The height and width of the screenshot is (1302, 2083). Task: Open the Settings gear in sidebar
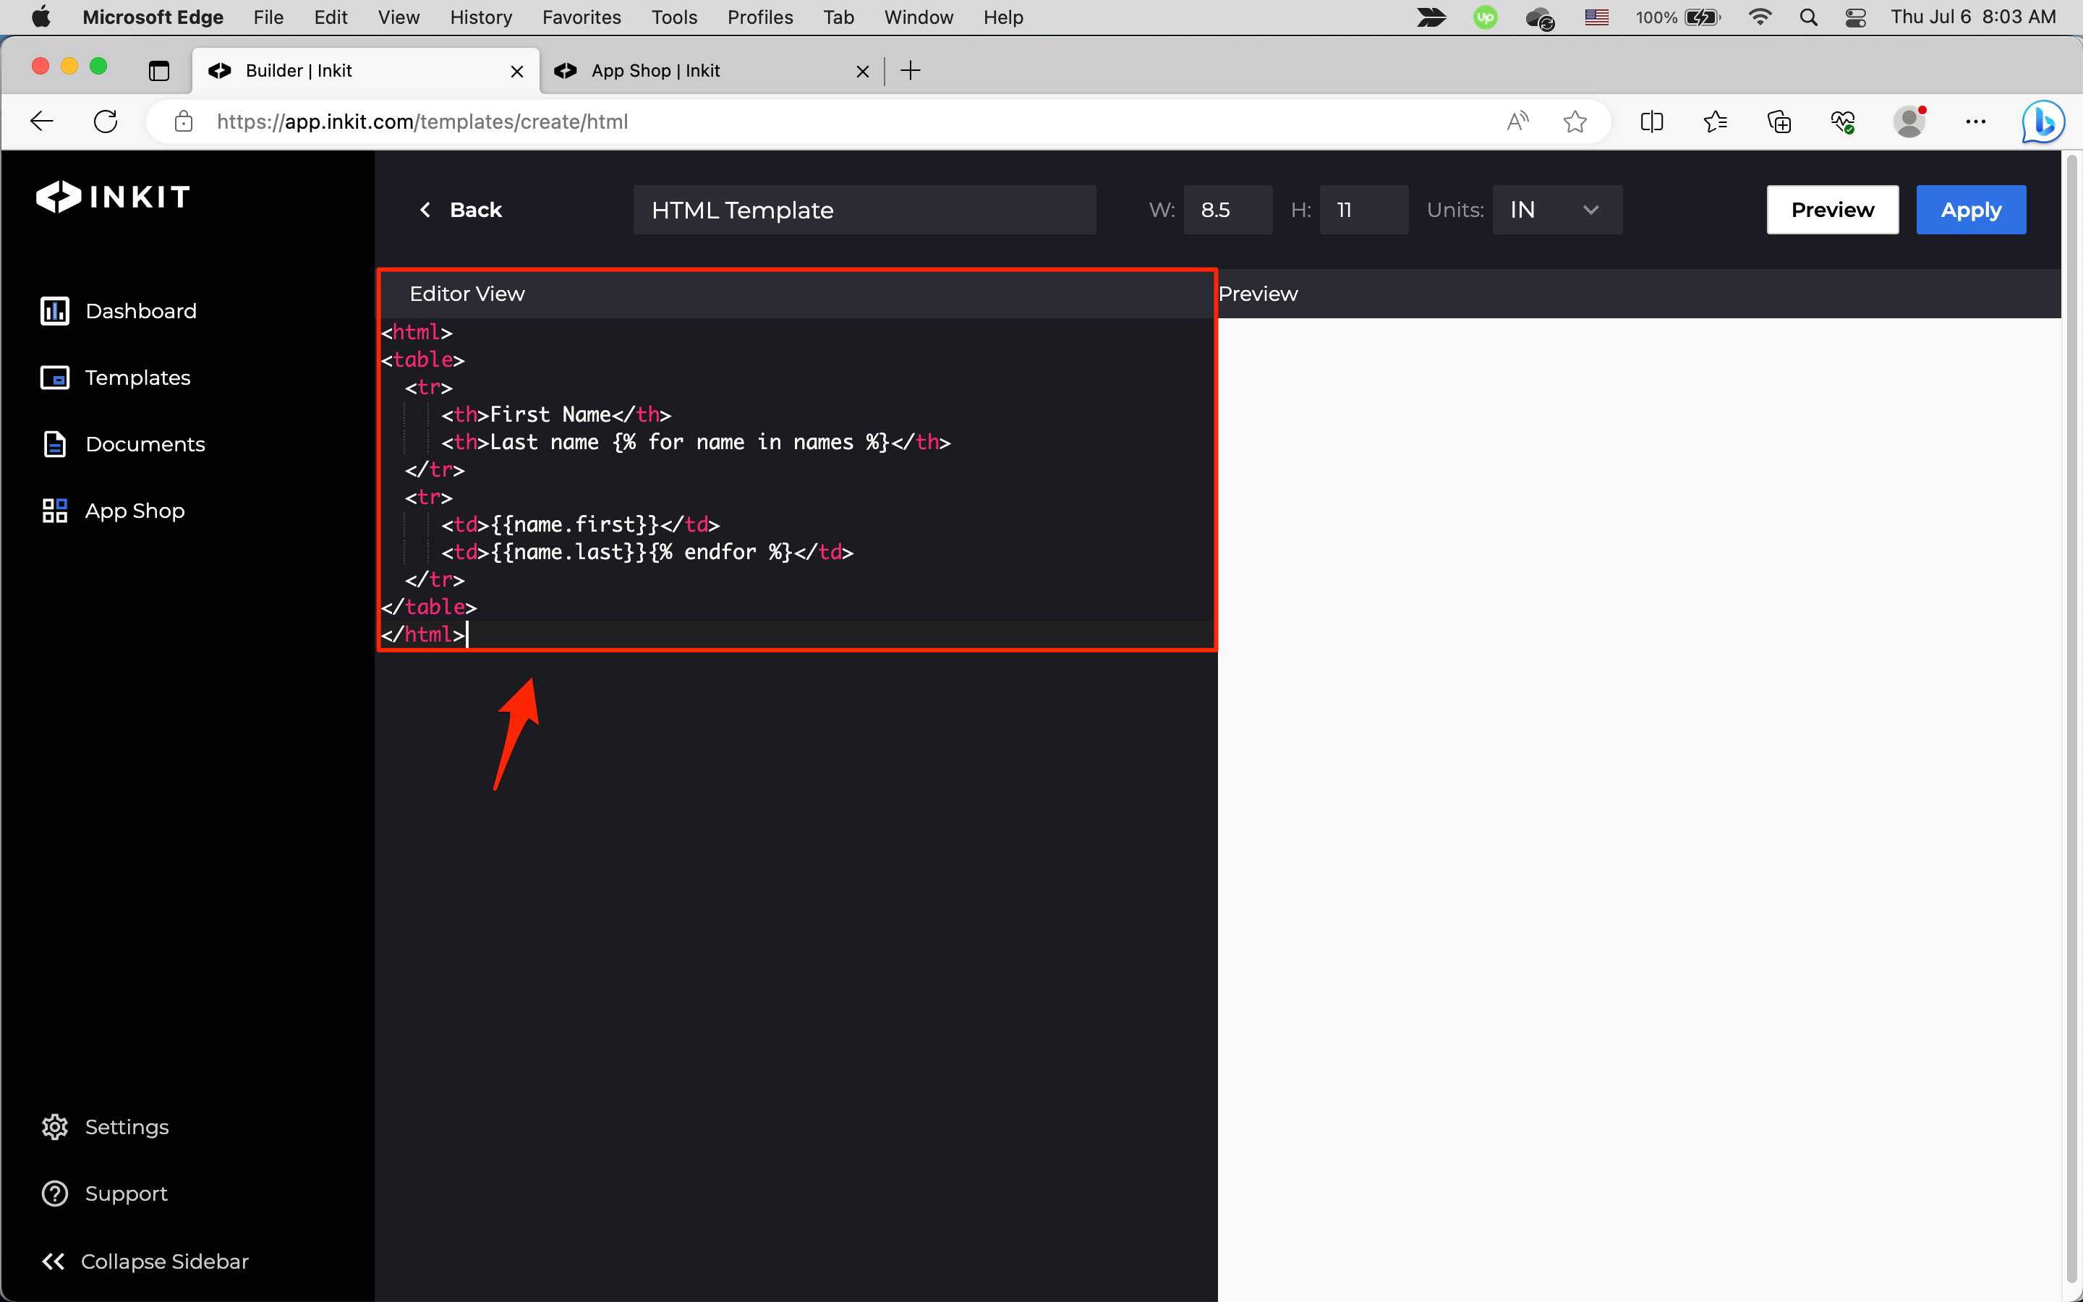click(54, 1126)
